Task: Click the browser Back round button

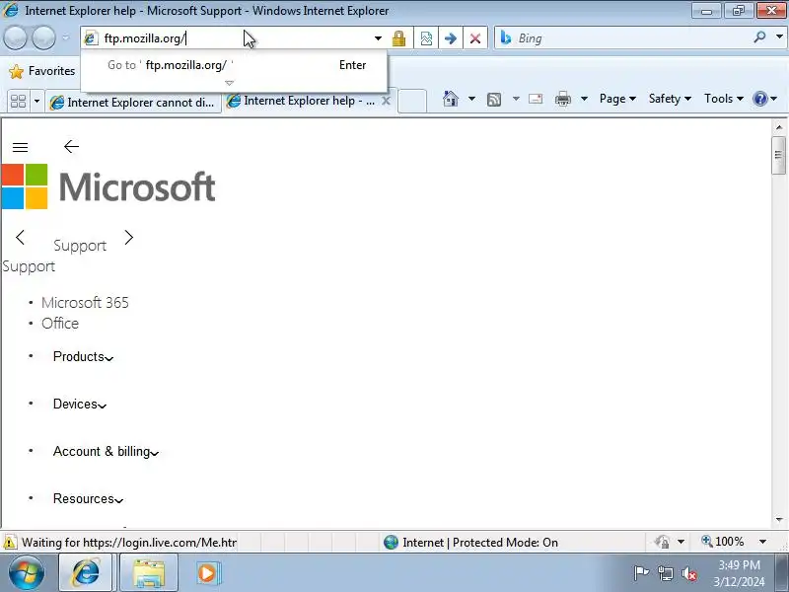Action: pos(15,38)
